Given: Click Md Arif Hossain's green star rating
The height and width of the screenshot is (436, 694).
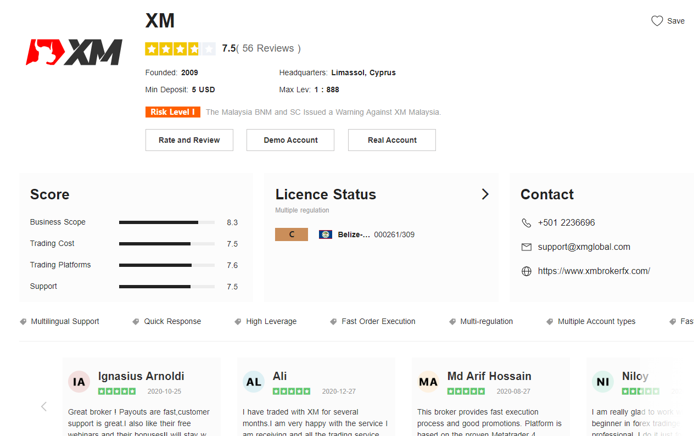Looking at the screenshot, I should (466, 392).
